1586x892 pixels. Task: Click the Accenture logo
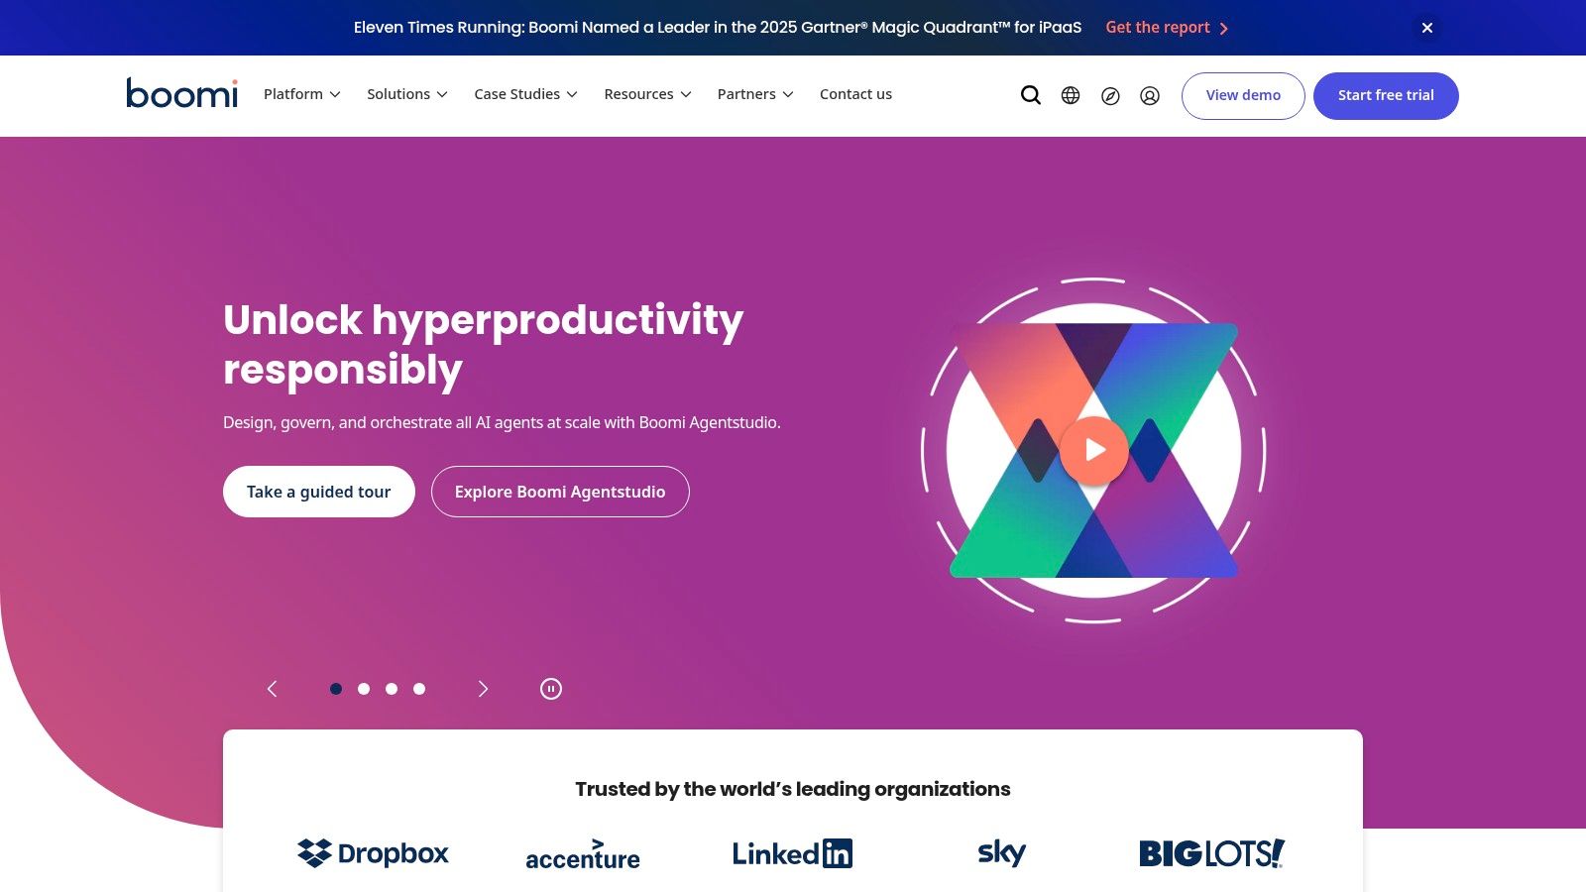583,854
